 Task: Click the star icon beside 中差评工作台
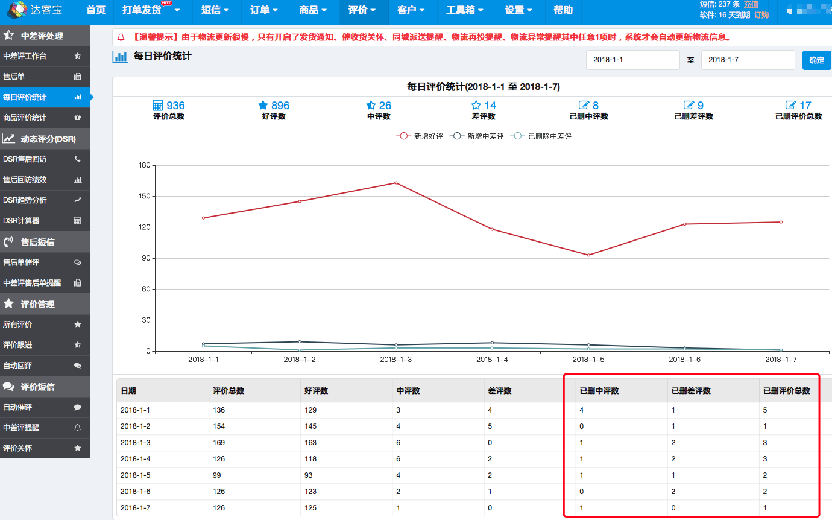(78, 56)
